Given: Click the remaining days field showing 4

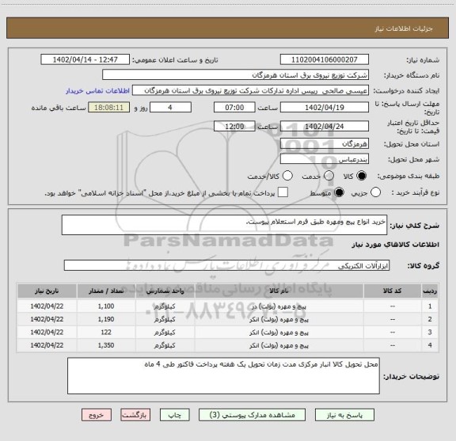Looking at the screenshot, I should click(170, 108).
